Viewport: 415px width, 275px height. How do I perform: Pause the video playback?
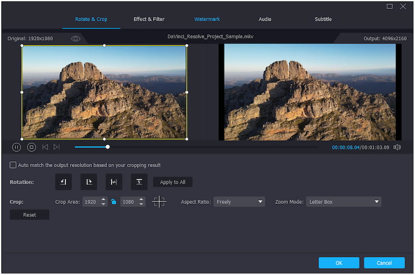(x=17, y=147)
